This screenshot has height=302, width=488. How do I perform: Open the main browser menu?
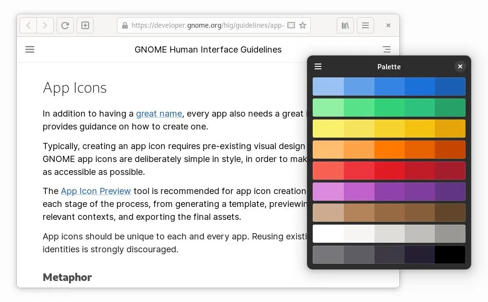[365, 25]
